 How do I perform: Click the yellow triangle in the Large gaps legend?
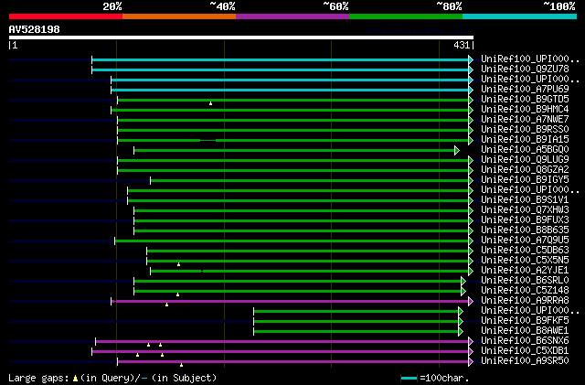pyautogui.click(x=75, y=379)
